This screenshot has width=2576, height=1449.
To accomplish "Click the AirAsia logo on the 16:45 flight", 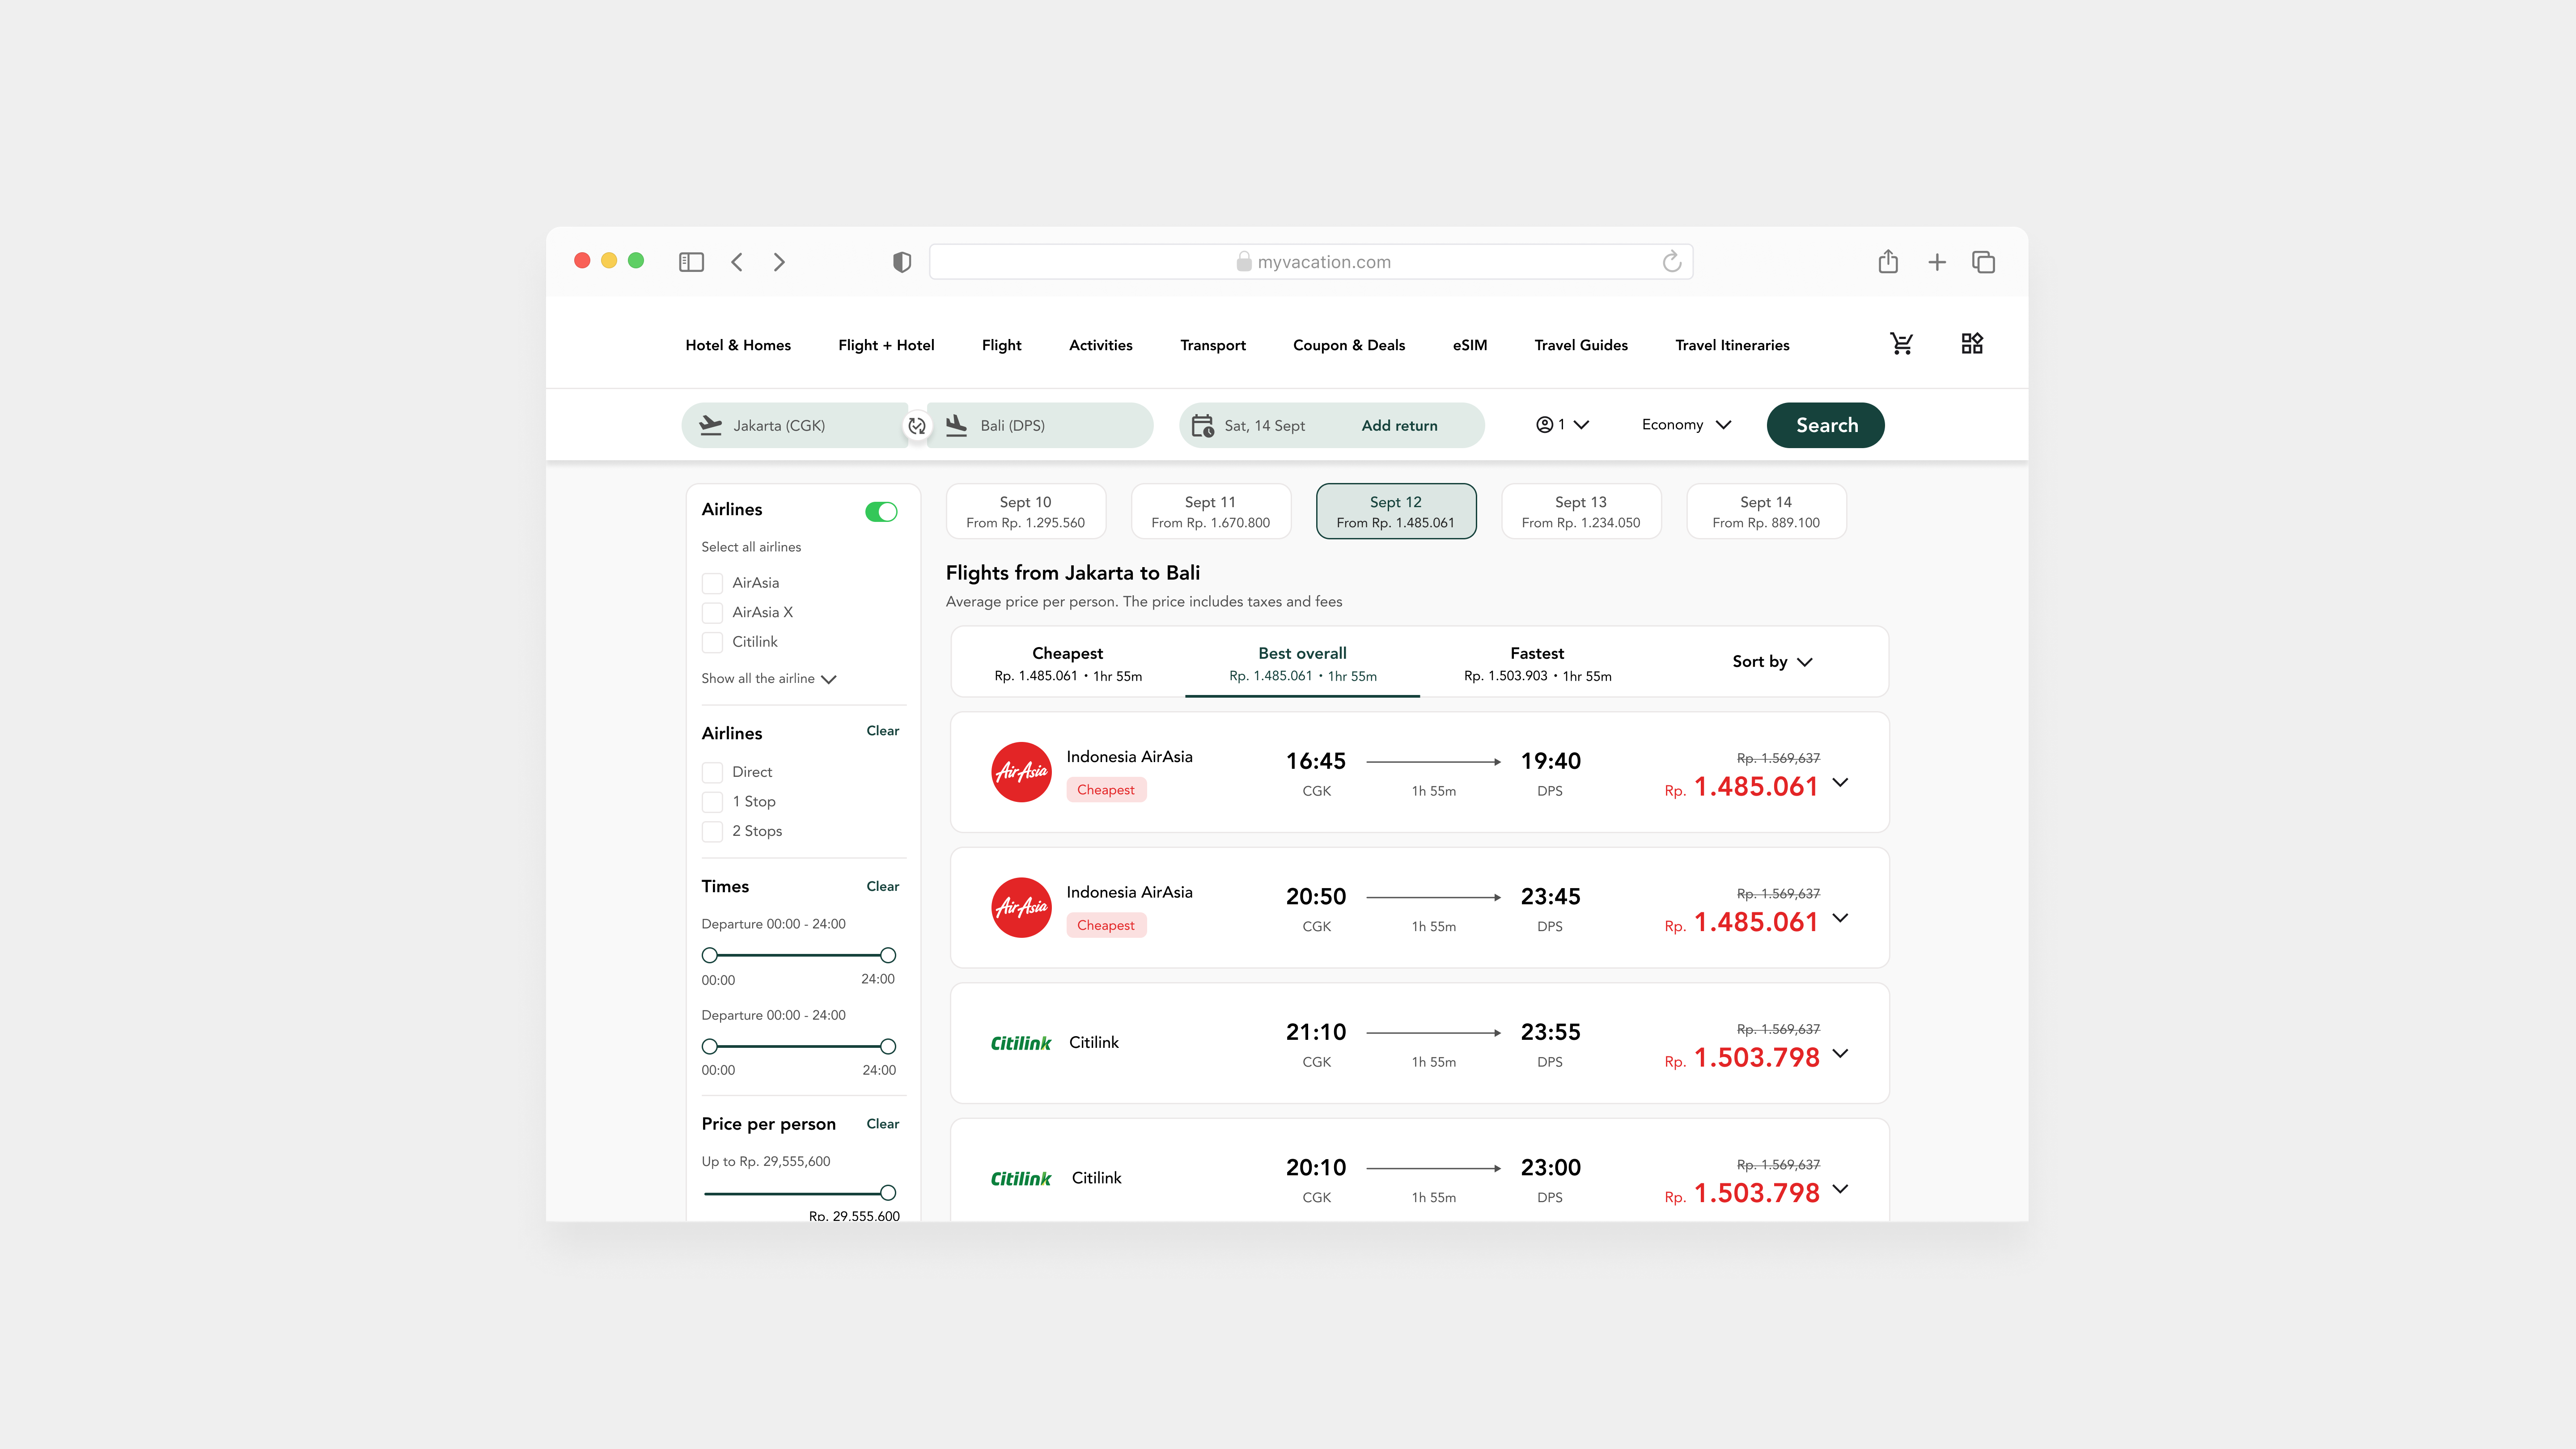I will [1021, 772].
